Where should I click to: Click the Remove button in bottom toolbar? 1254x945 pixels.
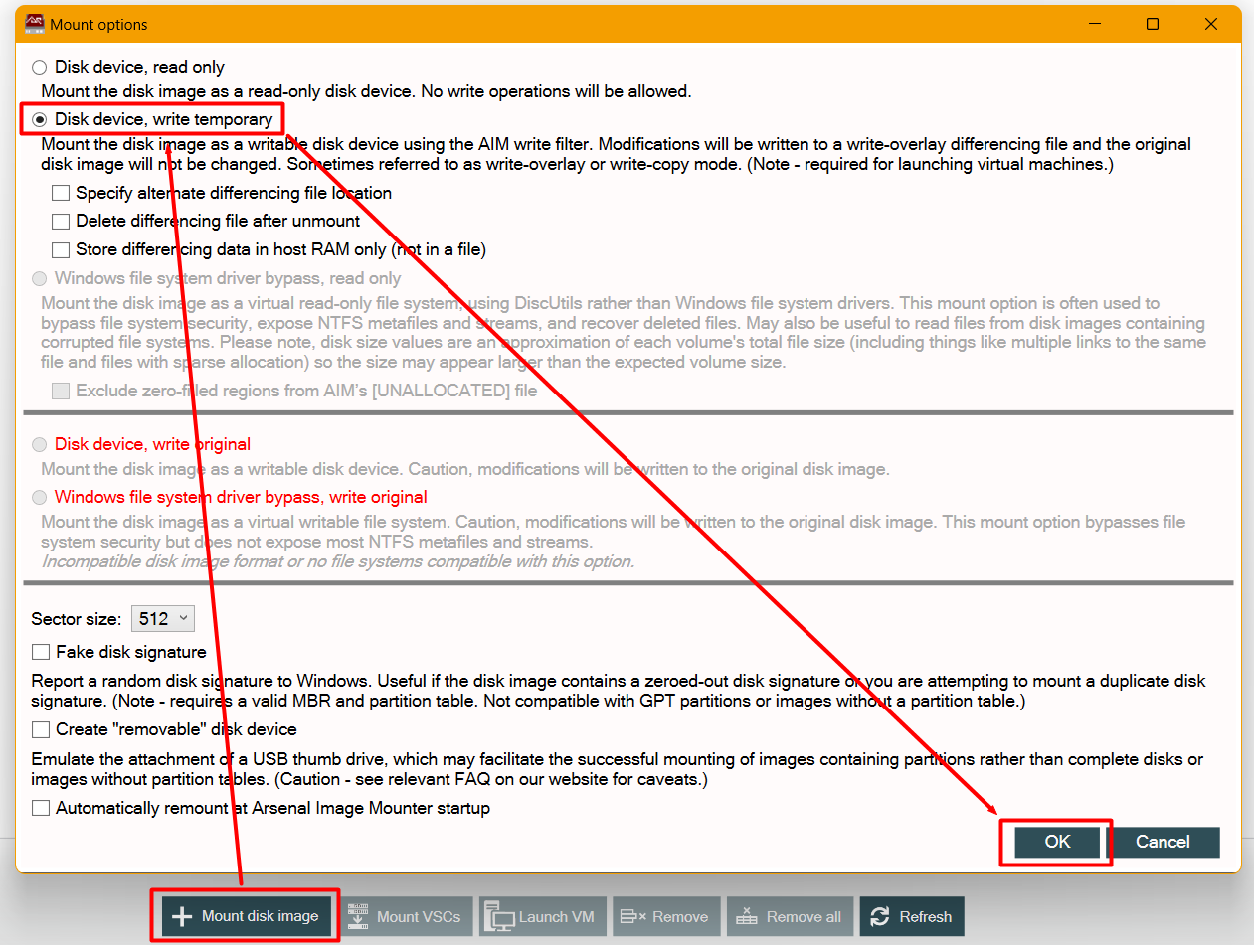coord(665,916)
